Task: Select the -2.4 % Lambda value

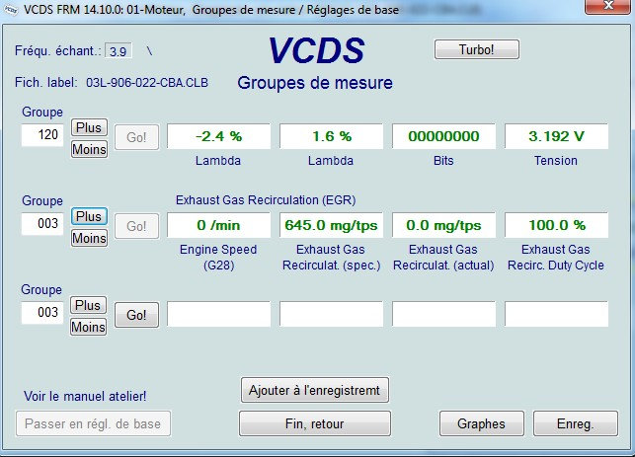Action: click(x=218, y=136)
